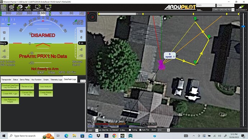Screen dimensions: 248x139
Task: Toggle the Auto Pan checkbox
Action: coord(140,130)
